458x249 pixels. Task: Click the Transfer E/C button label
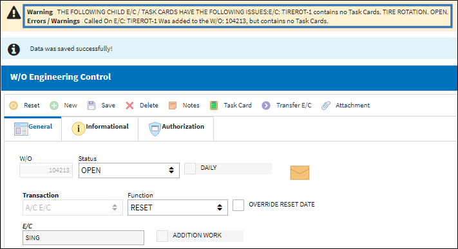294,106
